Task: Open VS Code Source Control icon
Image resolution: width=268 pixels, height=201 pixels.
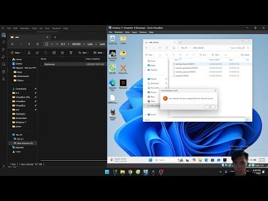Action: pos(3,50)
